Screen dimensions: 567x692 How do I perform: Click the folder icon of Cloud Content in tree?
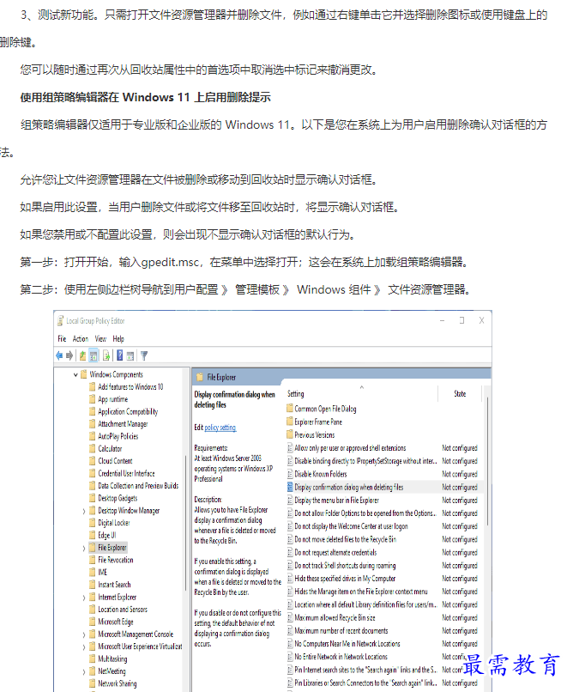point(92,461)
